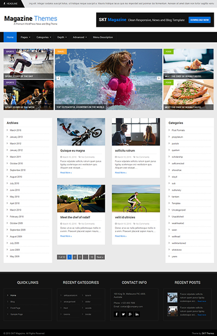Click the Magazine Themes logo
Viewport: 217px width, 336px height.
31,19
